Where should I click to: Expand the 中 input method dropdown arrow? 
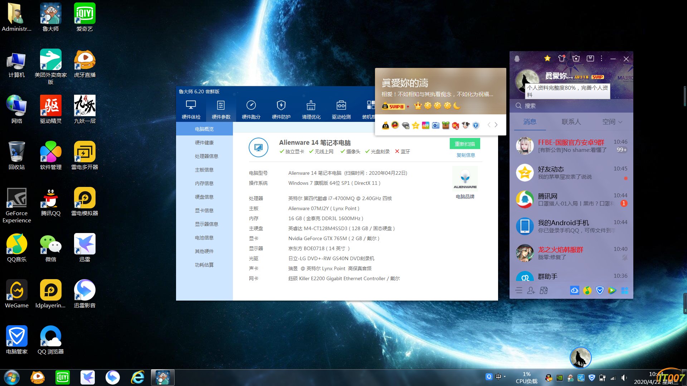[505, 376]
